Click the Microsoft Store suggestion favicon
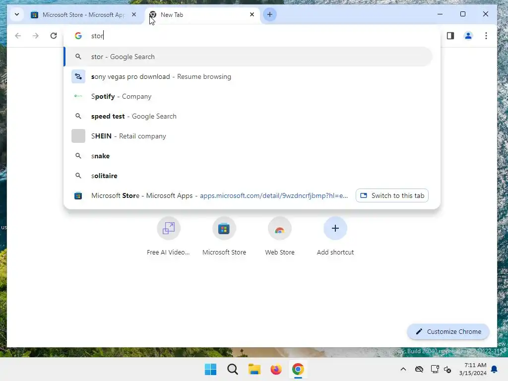Image resolution: width=508 pixels, height=381 pixels. coord(78,195)
